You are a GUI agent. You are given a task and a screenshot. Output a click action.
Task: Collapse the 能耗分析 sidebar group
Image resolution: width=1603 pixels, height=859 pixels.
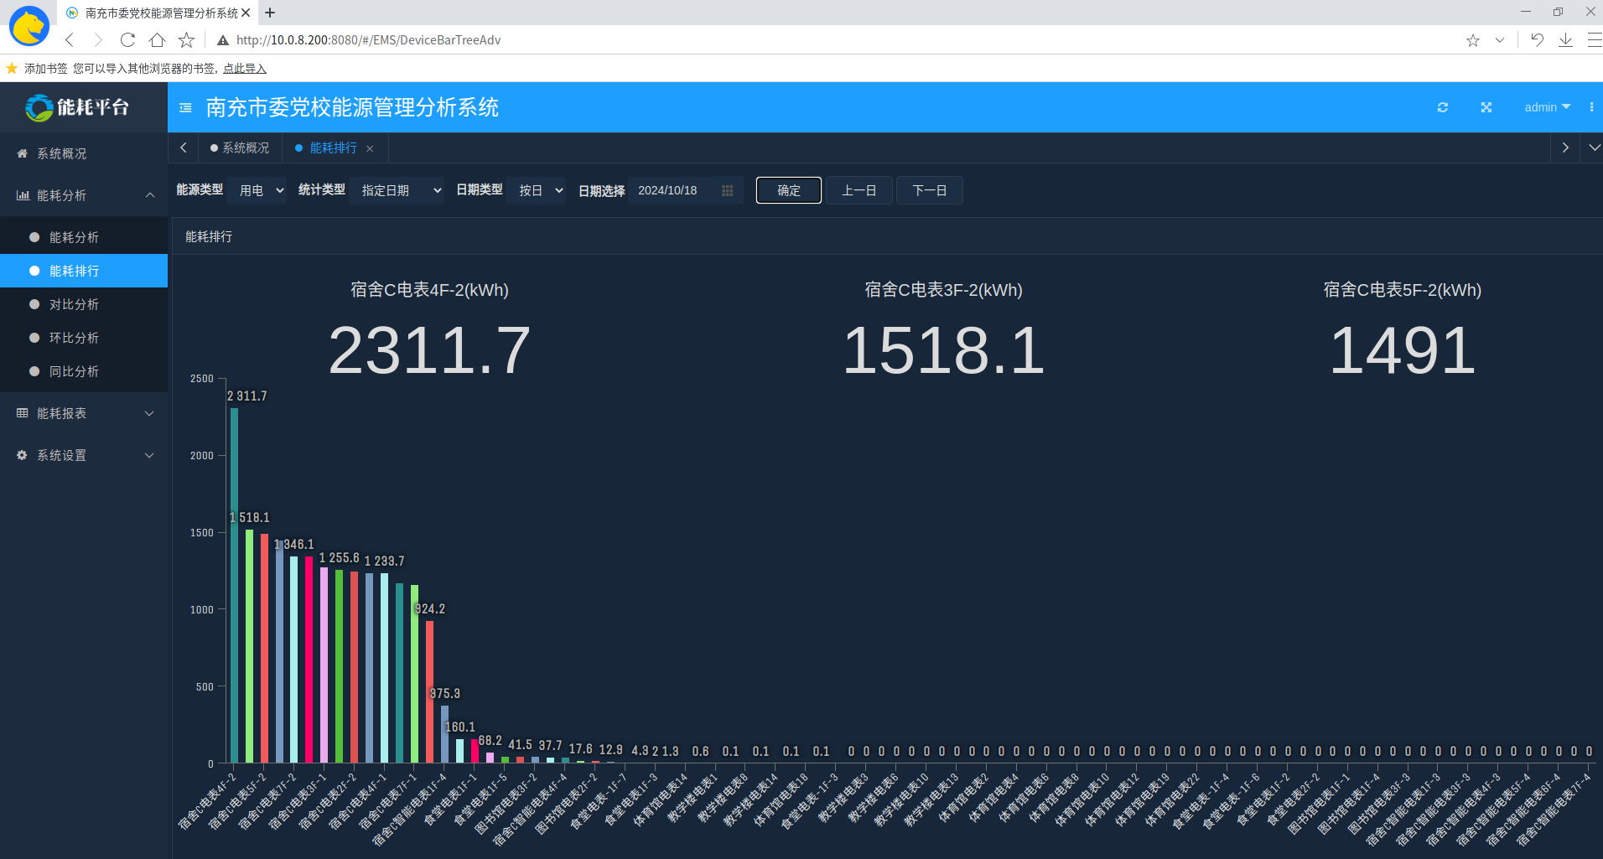point(84,195)
